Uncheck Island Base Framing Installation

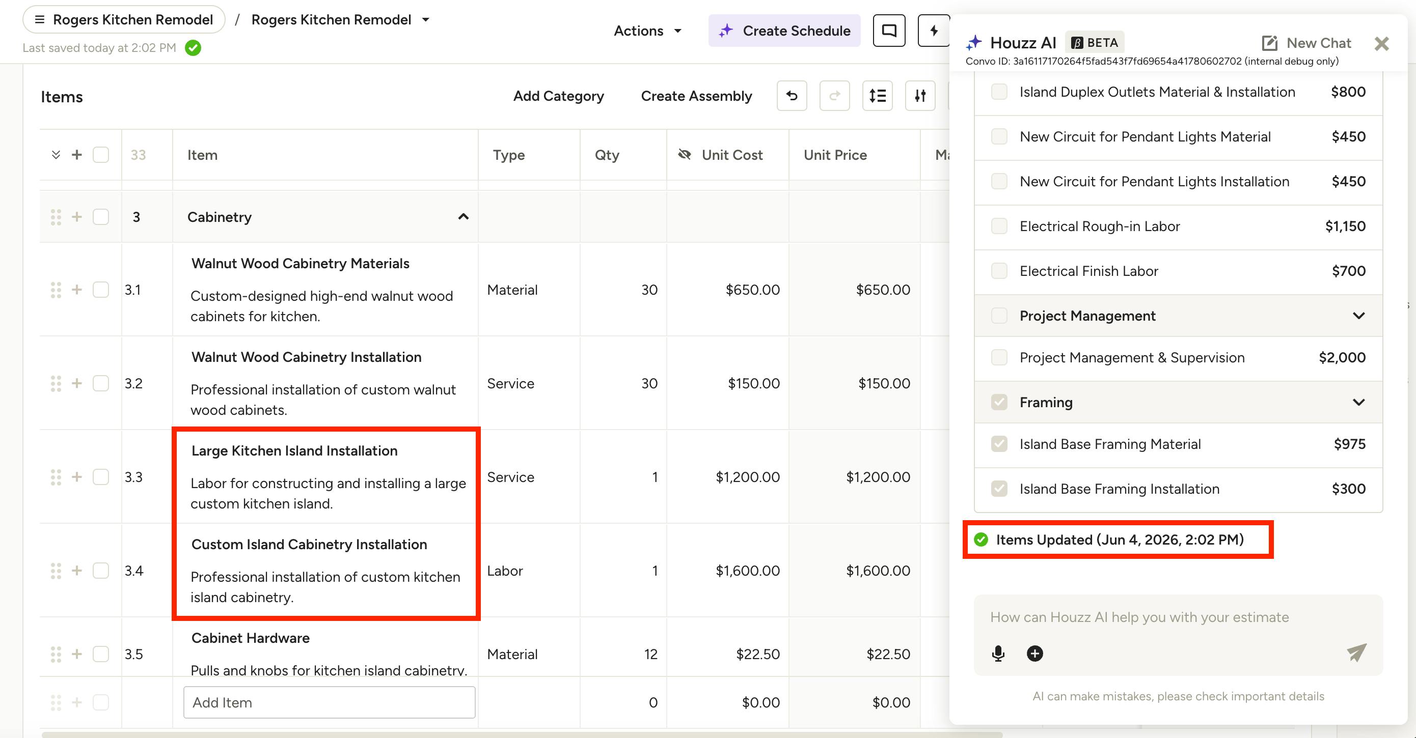point(999,489)
